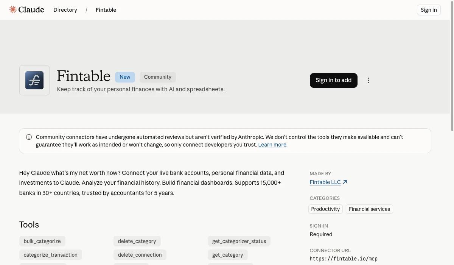Select the Financial services category tag

point(369,209)
